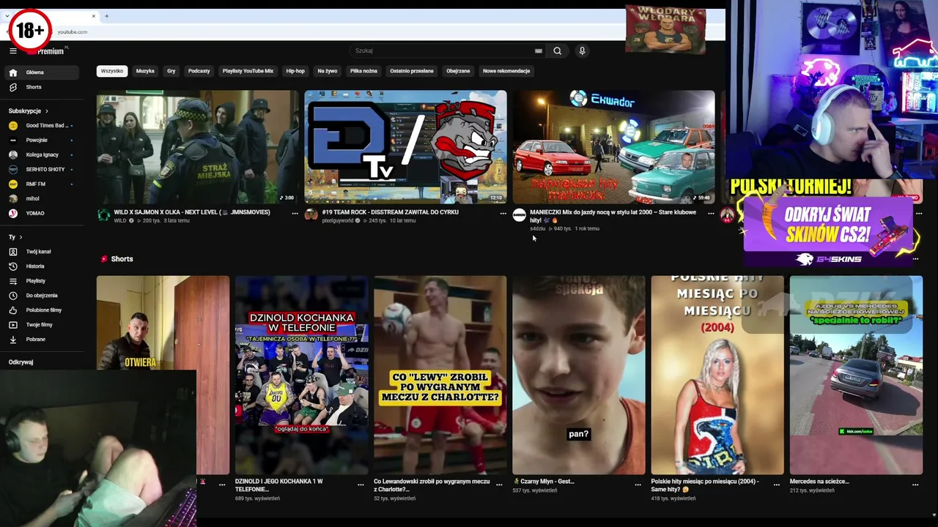Open Good Times Bad channel avatar in subscriptions
The width and height of the screenshot is (938, 527).
(12, 125)
